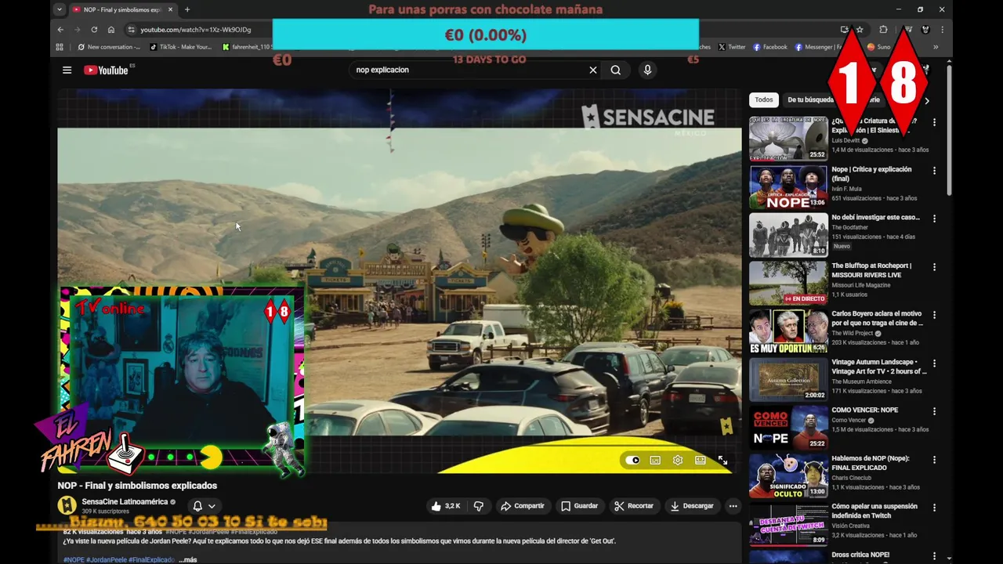Open the Facebook bookmark
1003x564 pixels.
pyautogui.click(x=770, y=47)
